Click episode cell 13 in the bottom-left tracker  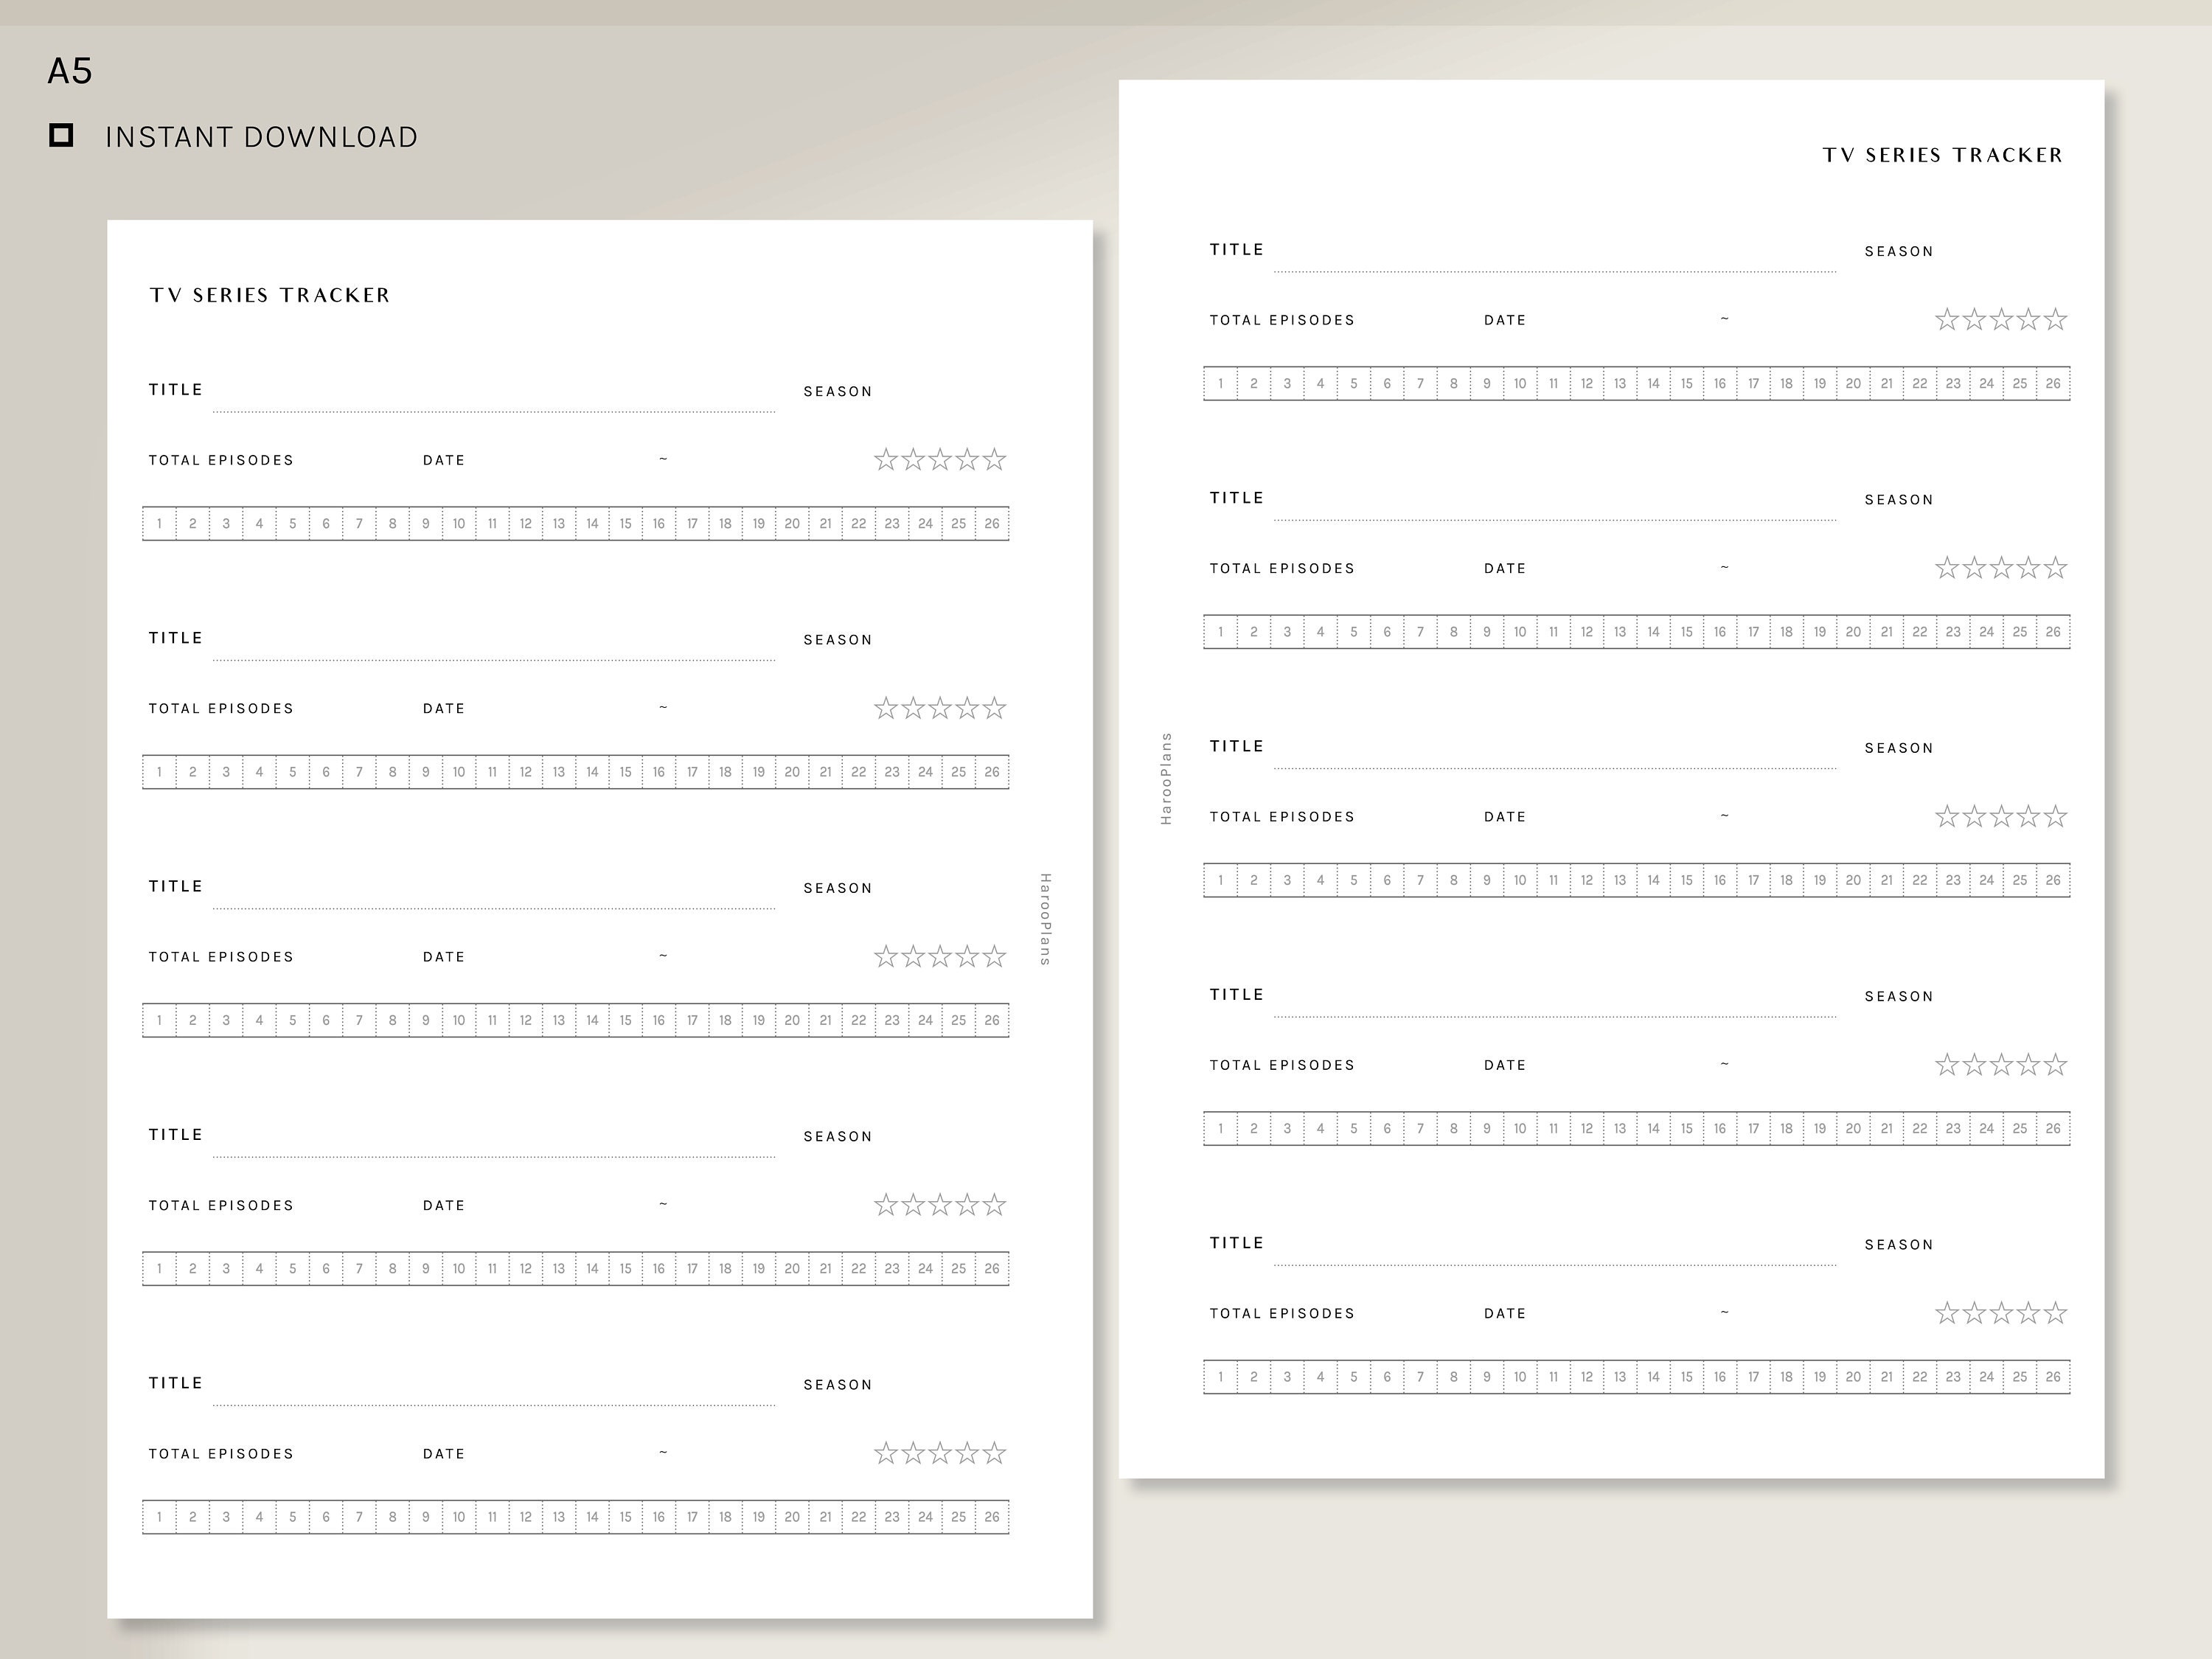[559, 1516]
